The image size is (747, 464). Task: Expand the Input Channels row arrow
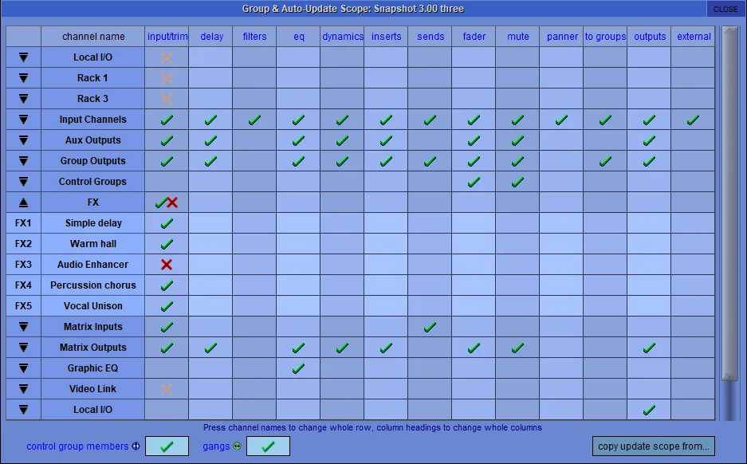coord(23,119)
